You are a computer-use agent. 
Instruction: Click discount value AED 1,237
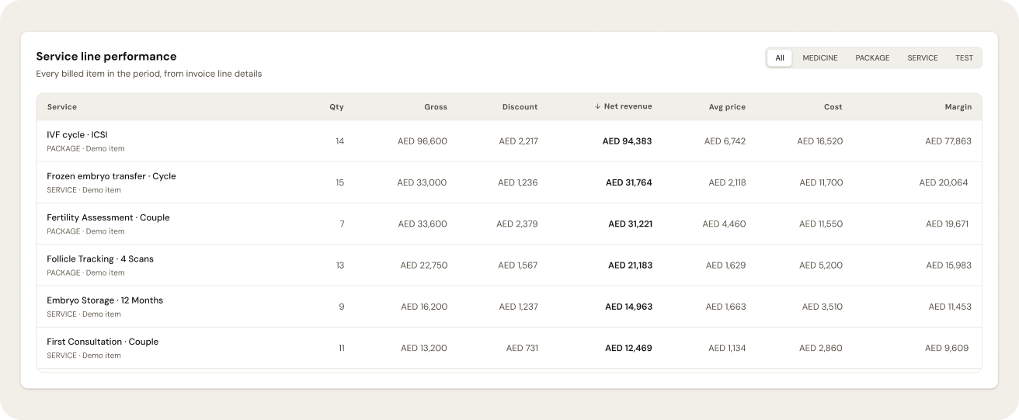(x=518, y=307)
